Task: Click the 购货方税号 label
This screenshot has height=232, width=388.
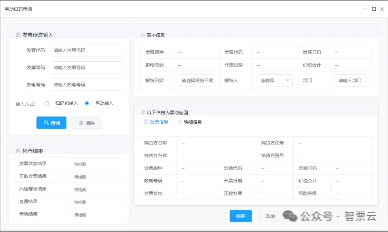Action: tap(273, 143)
